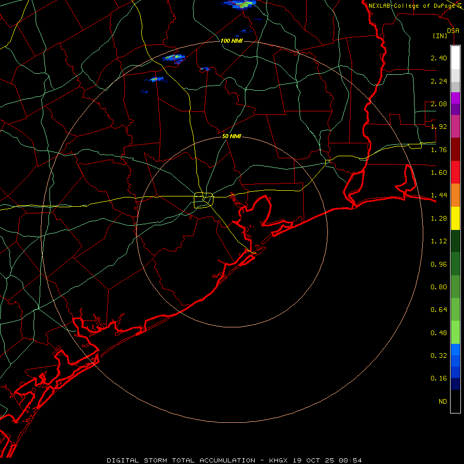Click the 2.24 legend value
Viewport: 464px width, 464px height.
[x=439, y=81]
